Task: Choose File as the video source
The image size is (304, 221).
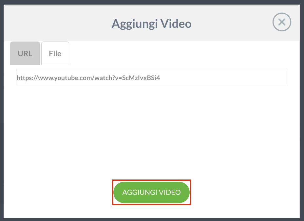Action: click(x=55, y=53)
